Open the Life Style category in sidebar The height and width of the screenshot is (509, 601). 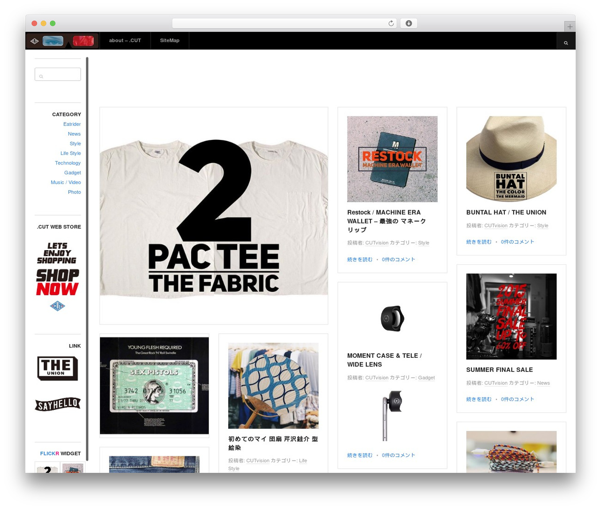pos(70,153)
